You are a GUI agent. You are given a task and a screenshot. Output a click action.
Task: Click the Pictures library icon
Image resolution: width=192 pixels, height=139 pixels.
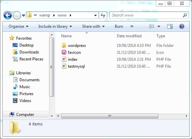[x=15, y=94]
